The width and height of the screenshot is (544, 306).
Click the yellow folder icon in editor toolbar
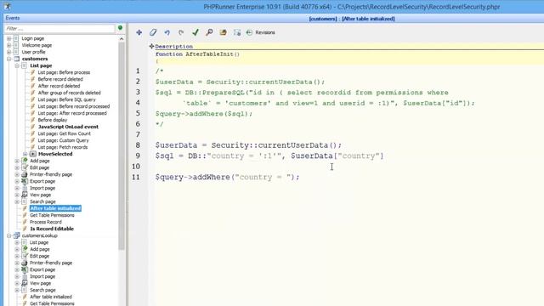(x=223, y=32)
